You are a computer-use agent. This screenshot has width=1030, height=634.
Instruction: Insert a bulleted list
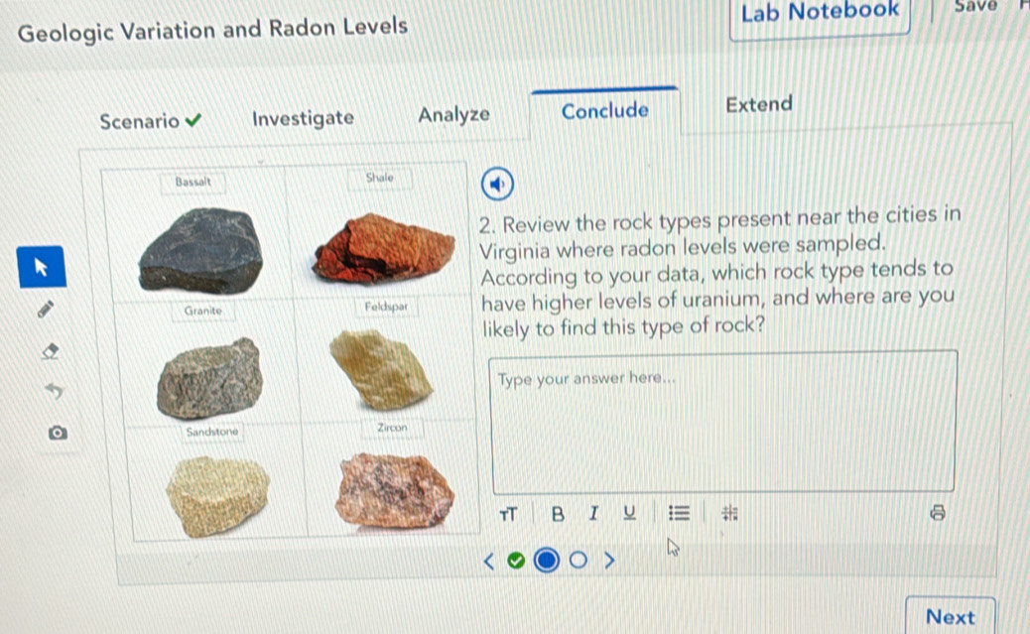[679, 512]
